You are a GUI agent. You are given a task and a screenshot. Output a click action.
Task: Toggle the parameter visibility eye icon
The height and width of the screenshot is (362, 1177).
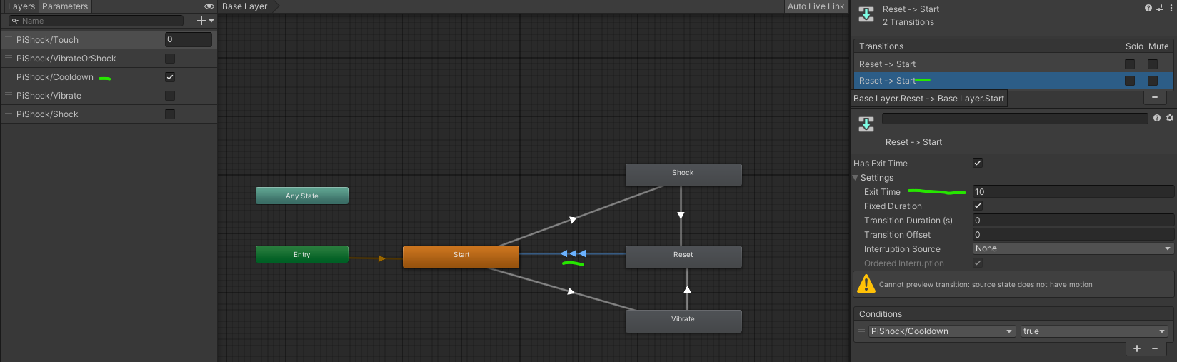click(x=209, y=6)
